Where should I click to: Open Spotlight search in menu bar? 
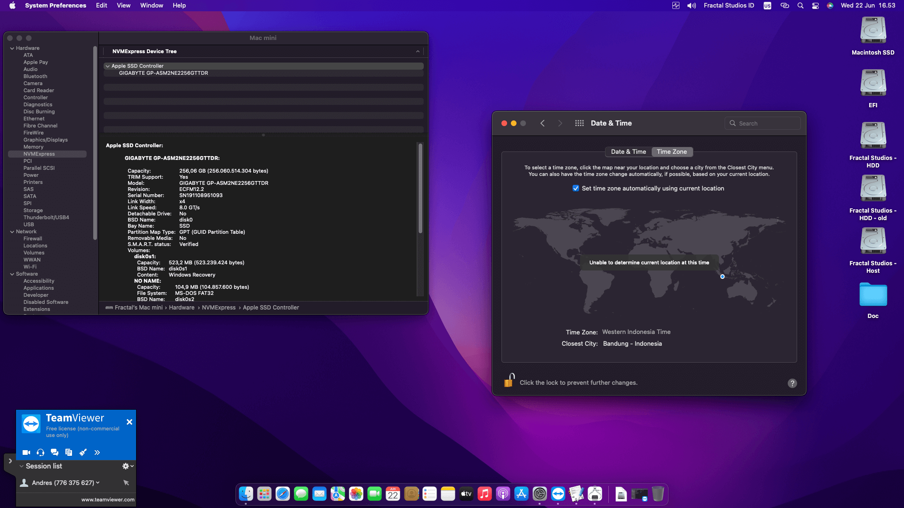point(800,6)
